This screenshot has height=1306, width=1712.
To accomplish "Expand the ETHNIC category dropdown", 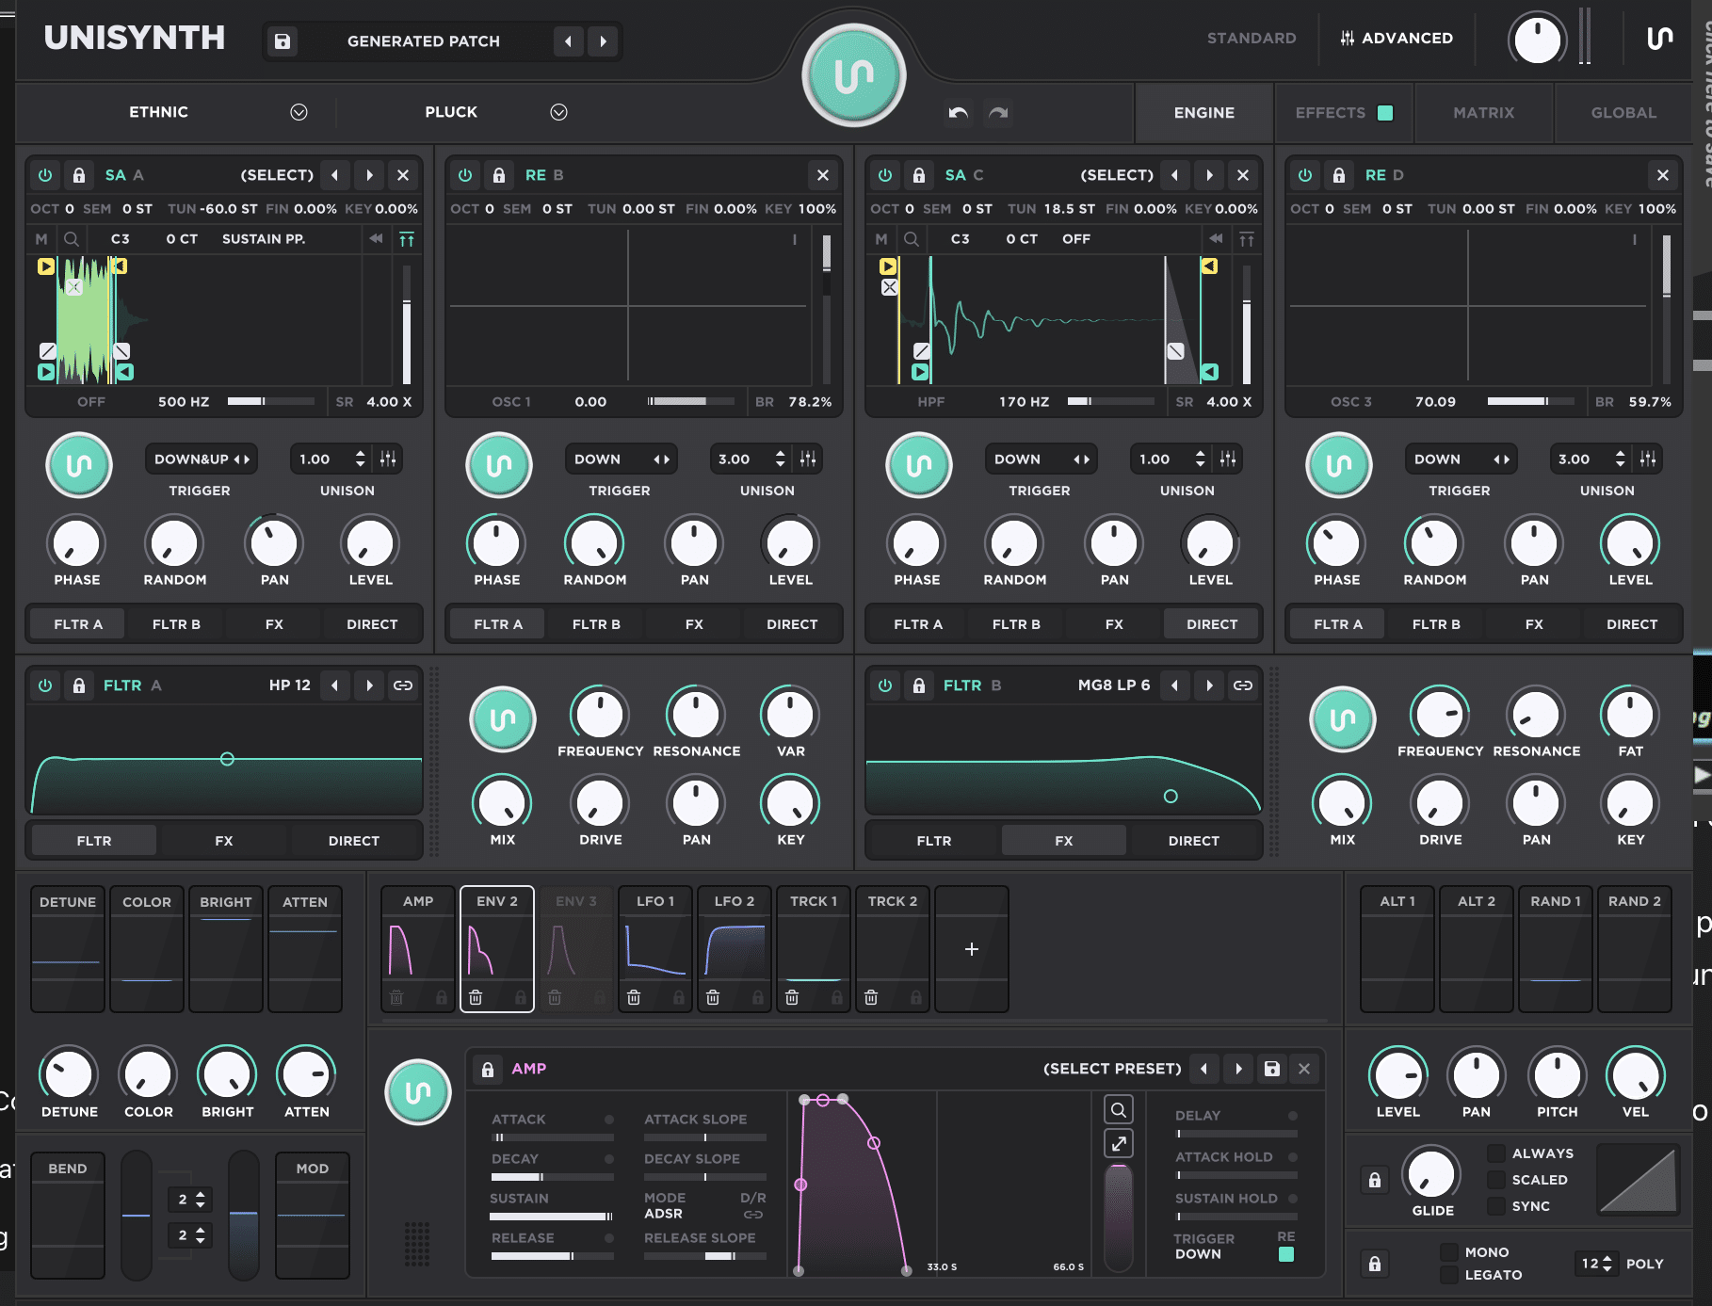I will point(299,112).
